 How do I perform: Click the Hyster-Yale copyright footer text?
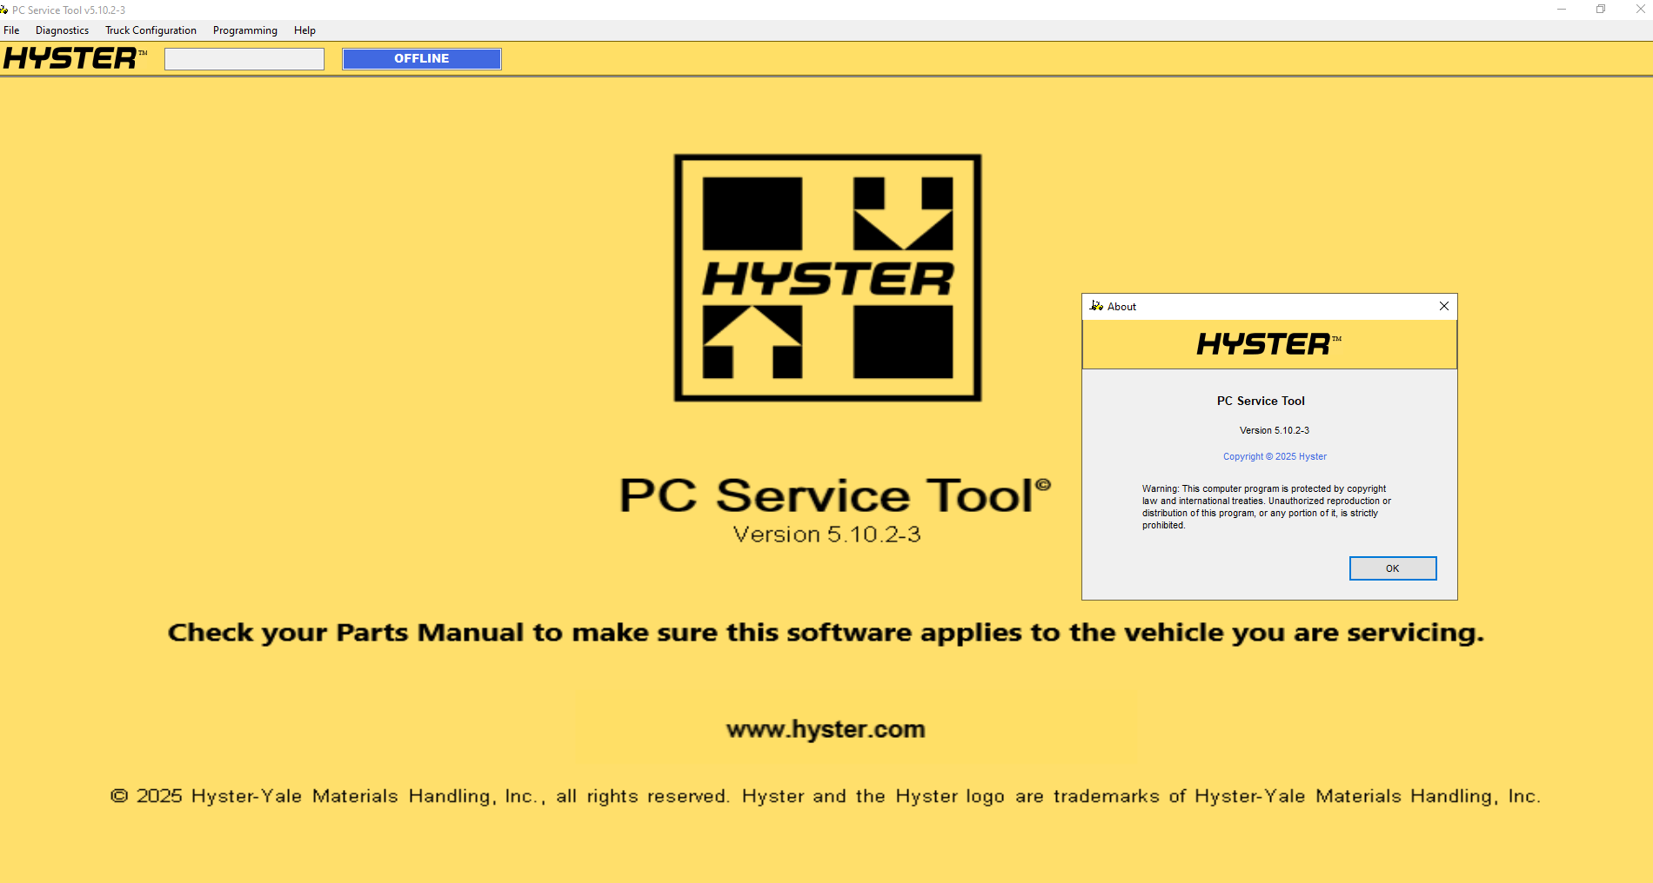point(826,796)
